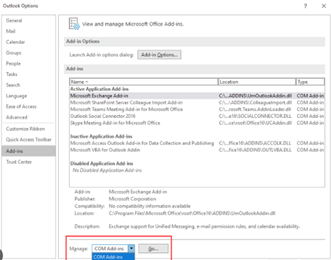Click the ColleagueImport.dll location cell
The width and height of the screenshot is (331, 260).
coord(255,102)
